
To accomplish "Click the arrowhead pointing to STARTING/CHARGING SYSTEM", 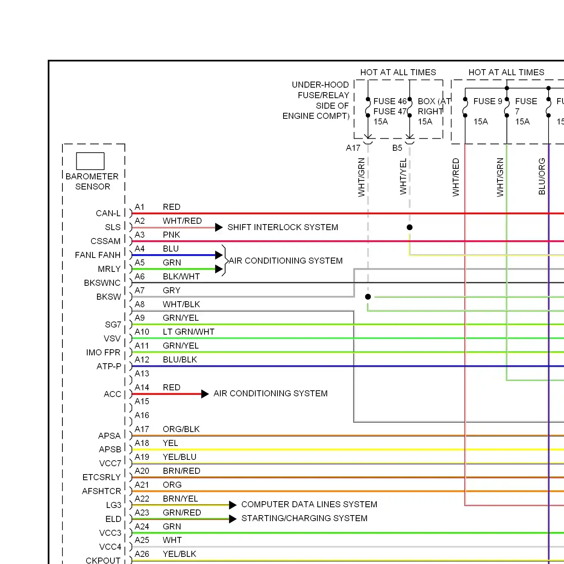I will click(x=233, y=519).
